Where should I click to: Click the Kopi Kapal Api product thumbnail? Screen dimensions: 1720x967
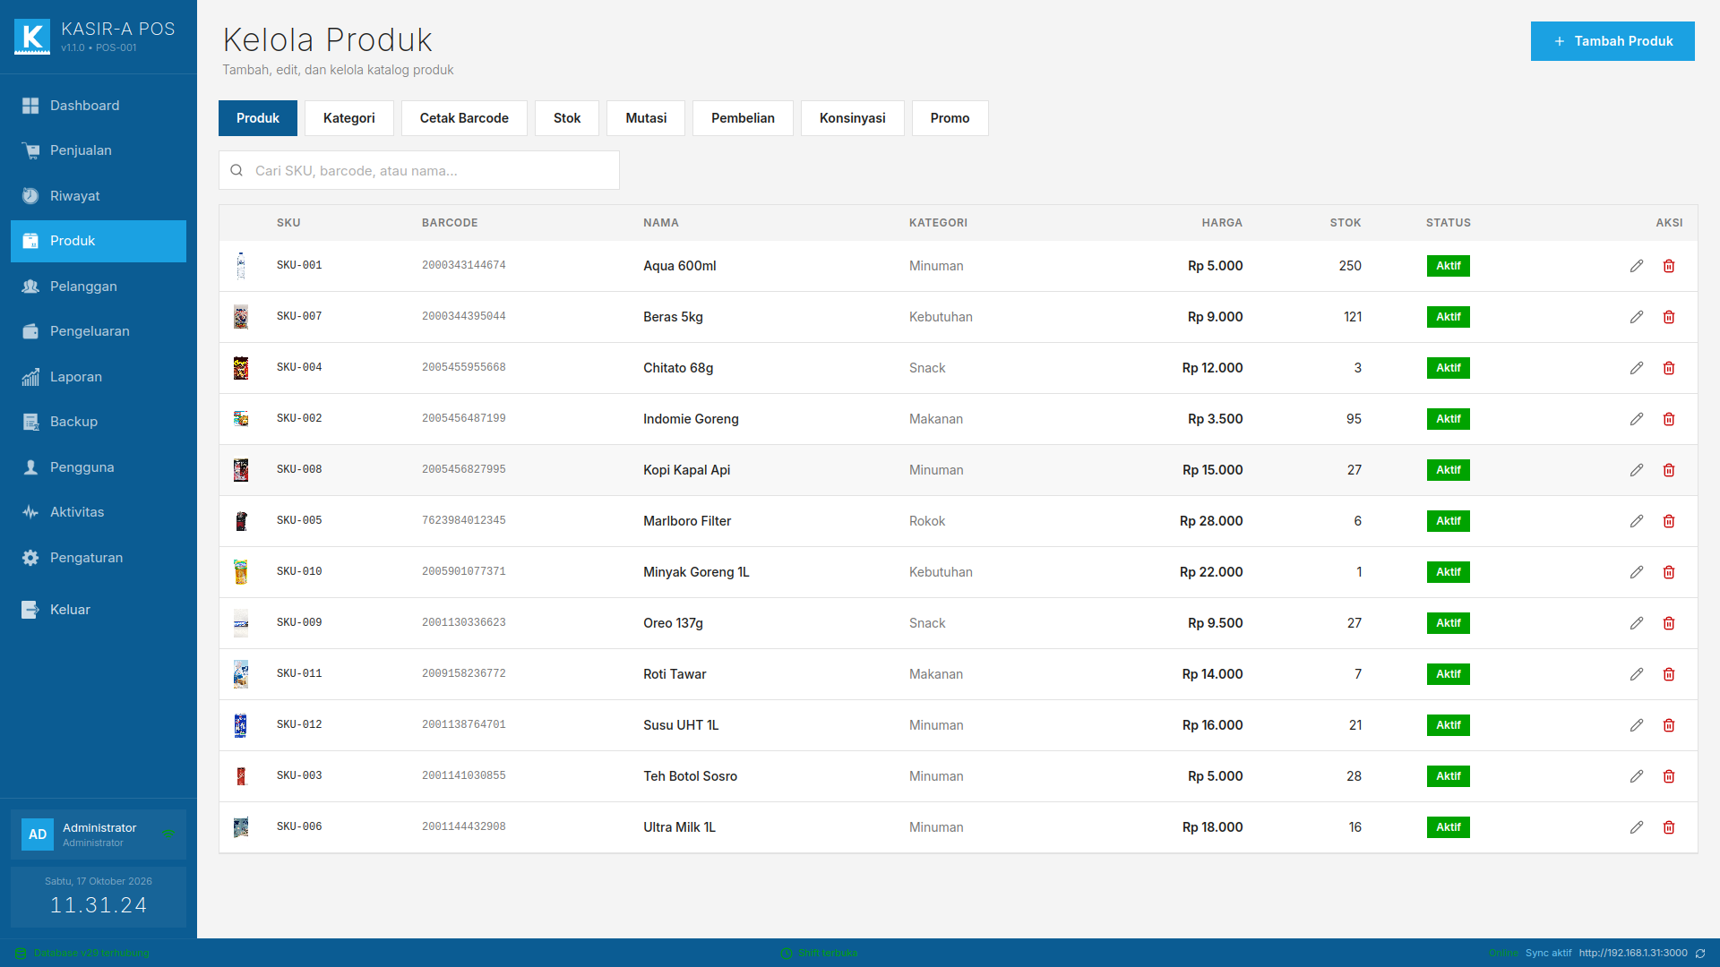pos(241,470)
